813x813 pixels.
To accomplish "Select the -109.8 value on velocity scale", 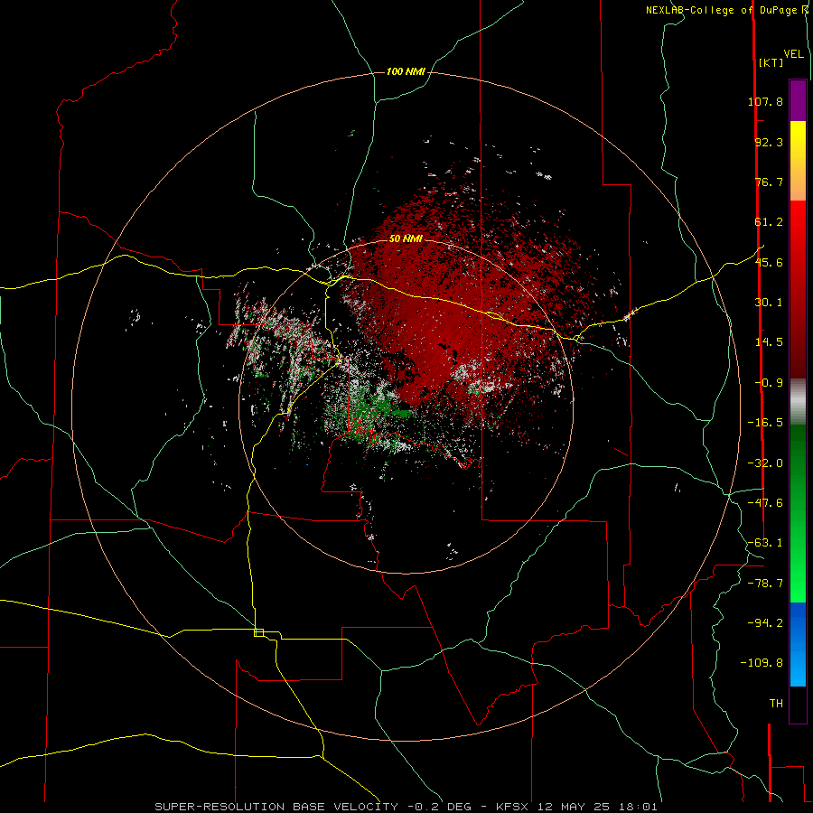I will (762, 663).
